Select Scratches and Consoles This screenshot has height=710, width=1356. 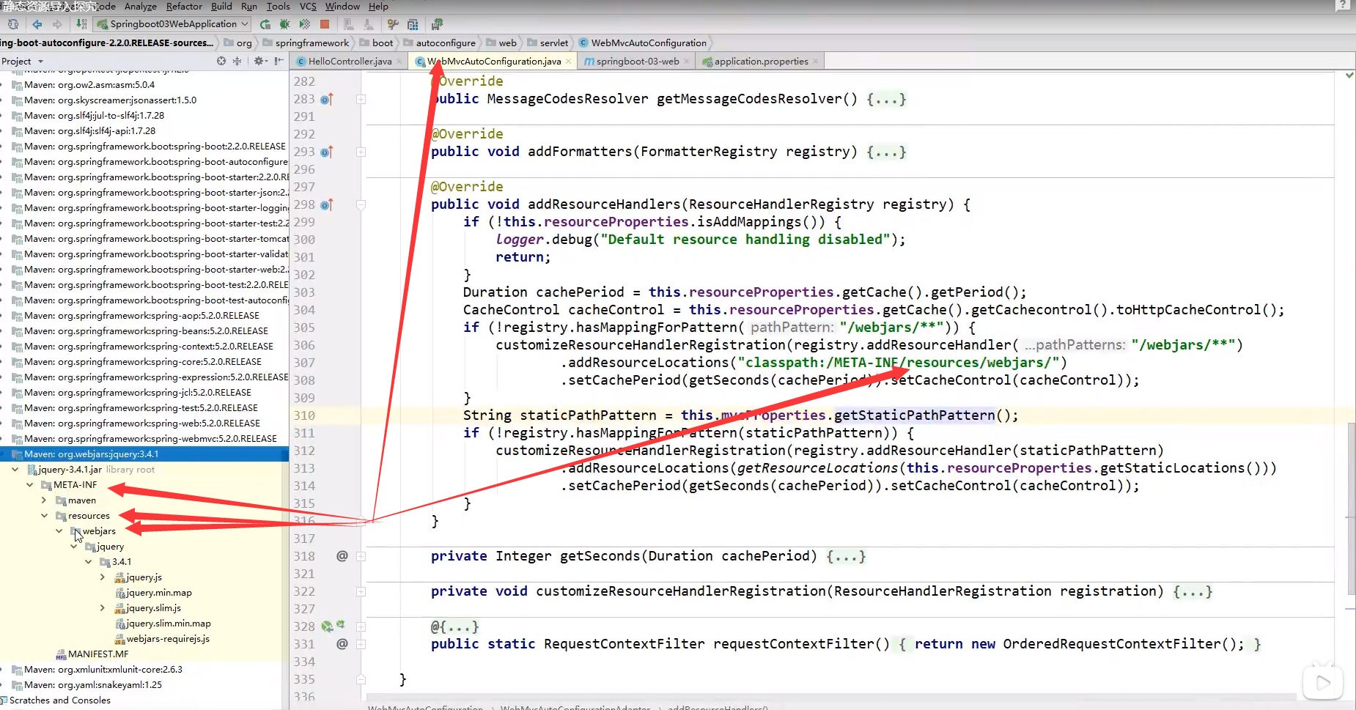tap(55, 700)
